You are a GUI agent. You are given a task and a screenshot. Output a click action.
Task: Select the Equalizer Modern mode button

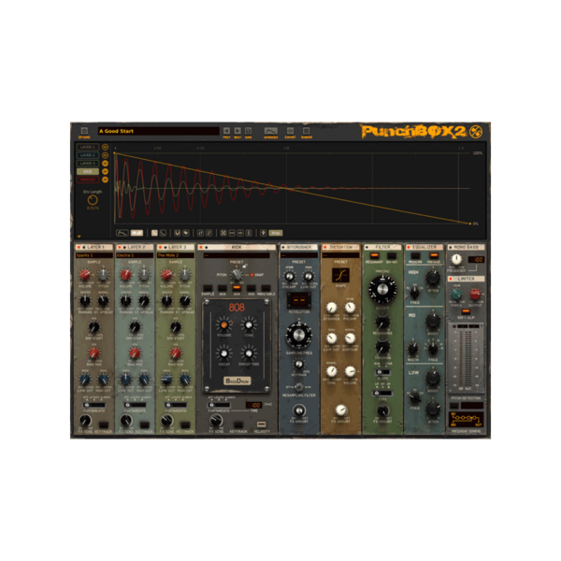coord(415,255)
